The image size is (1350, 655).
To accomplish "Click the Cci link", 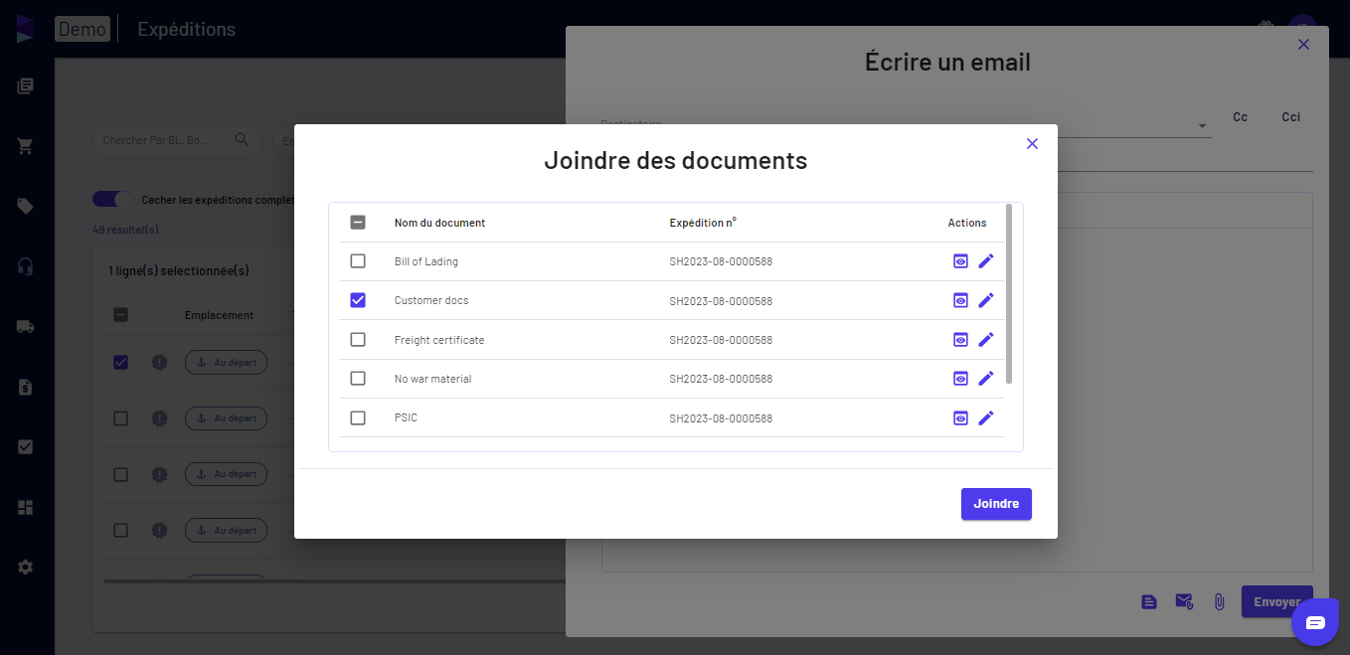I will [1290, 117].
